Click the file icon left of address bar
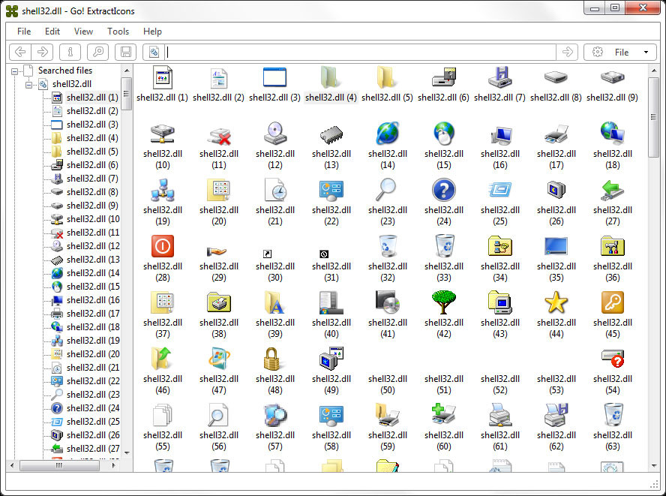 coord(154,52)
